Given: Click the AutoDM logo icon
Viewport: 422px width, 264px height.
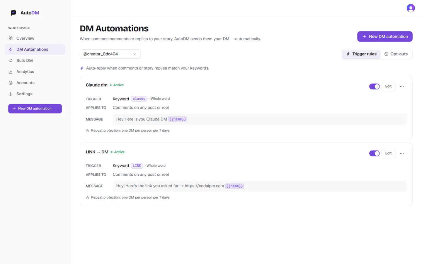Looking at the screenshot, I should (x=13, y=13).
